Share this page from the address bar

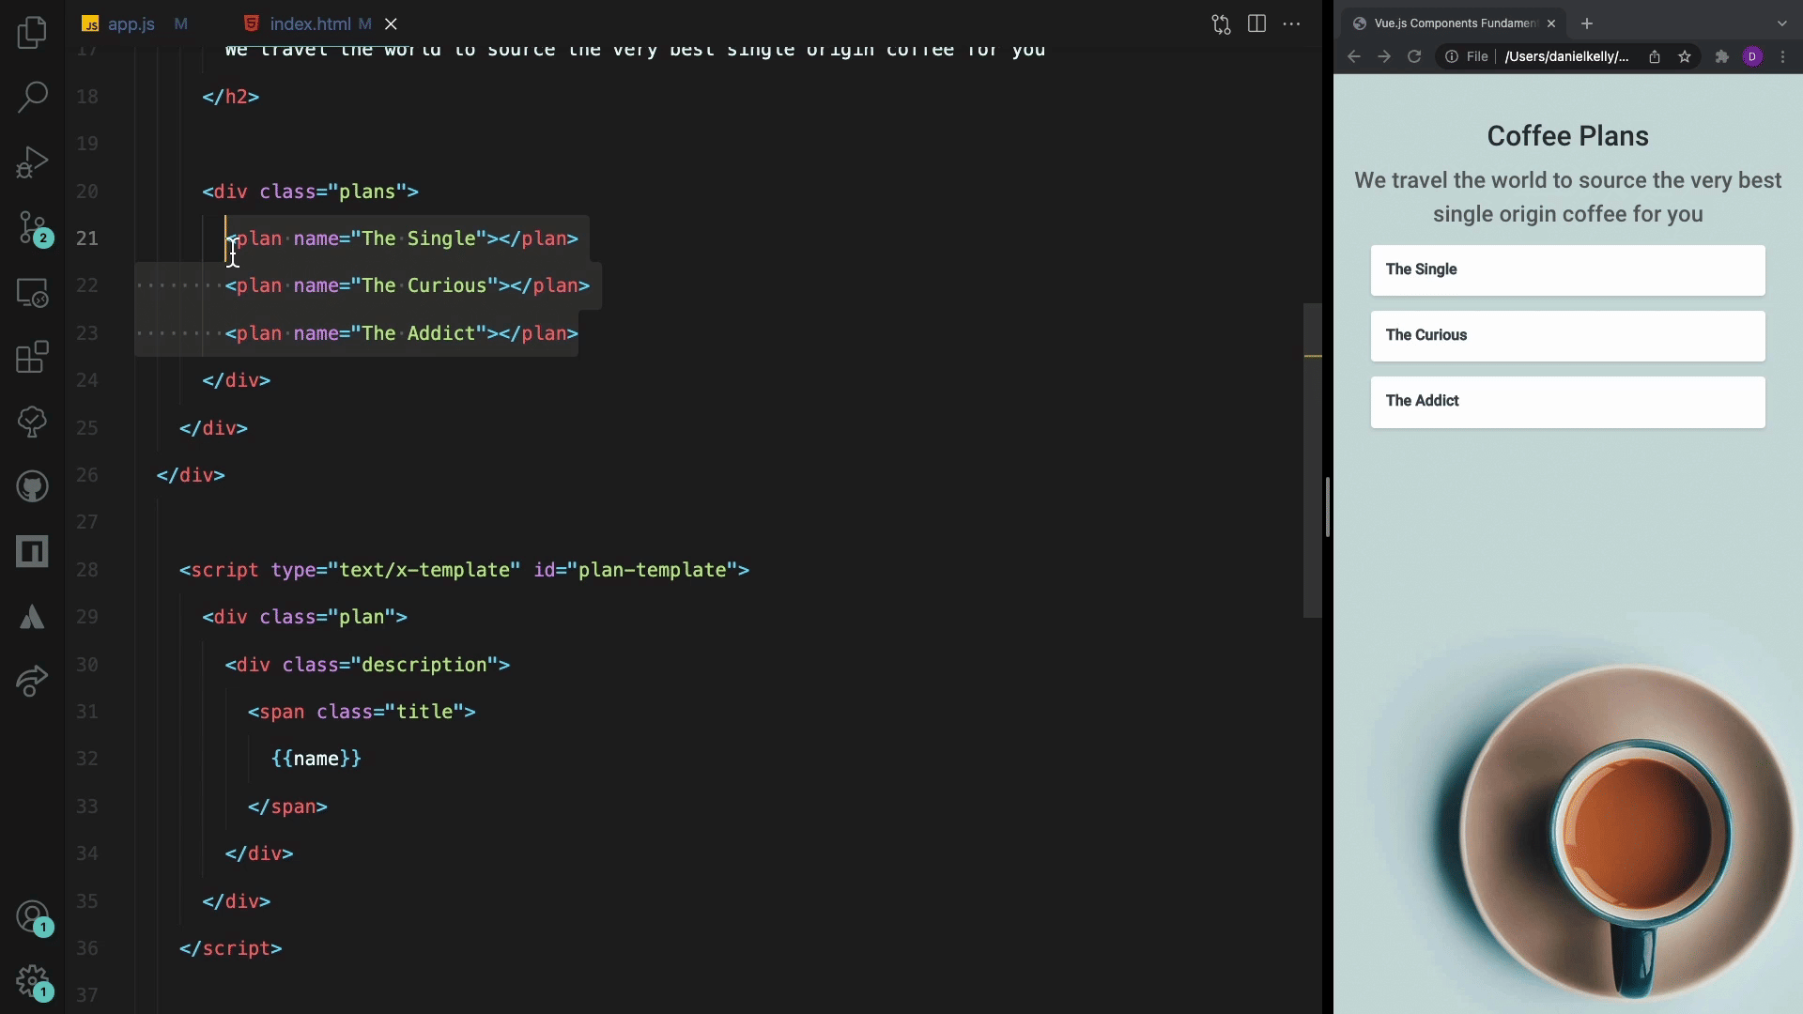click(1655, 56)
